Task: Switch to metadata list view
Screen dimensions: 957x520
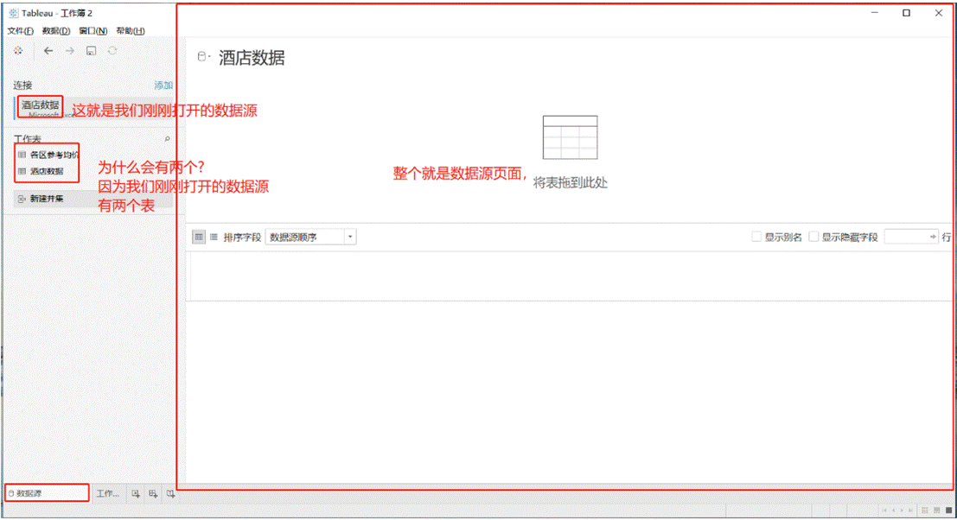Action: click(214, 238)
